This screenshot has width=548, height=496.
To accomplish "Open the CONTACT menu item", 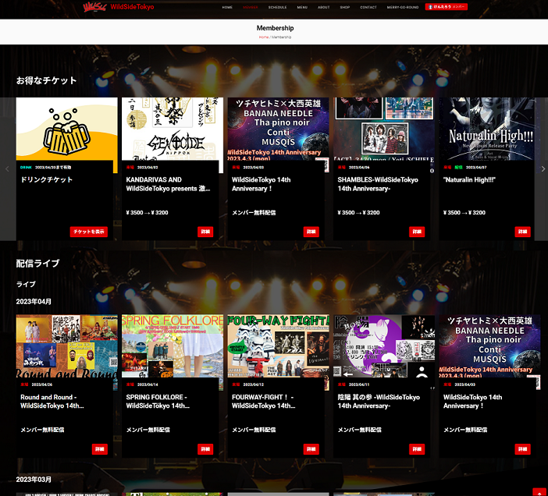I will (x=368, y=7).
